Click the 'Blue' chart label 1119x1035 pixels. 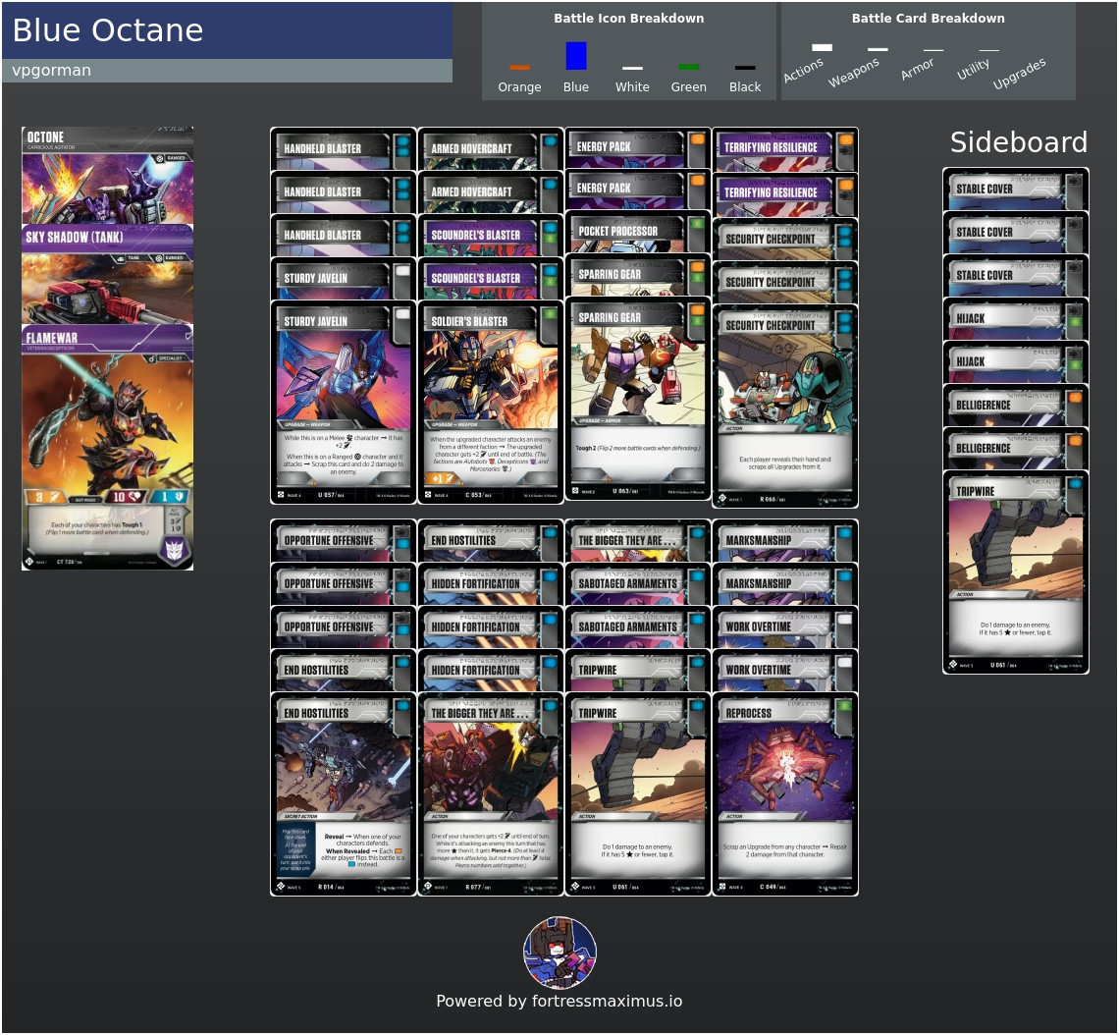pyautogui.click(x=576, y=87)
